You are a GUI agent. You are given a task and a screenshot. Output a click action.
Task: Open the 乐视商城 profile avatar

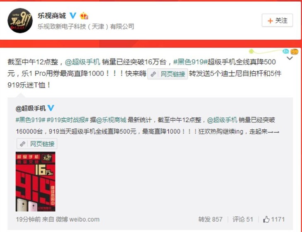(20, 21)
